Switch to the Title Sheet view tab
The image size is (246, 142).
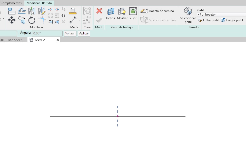12,40
